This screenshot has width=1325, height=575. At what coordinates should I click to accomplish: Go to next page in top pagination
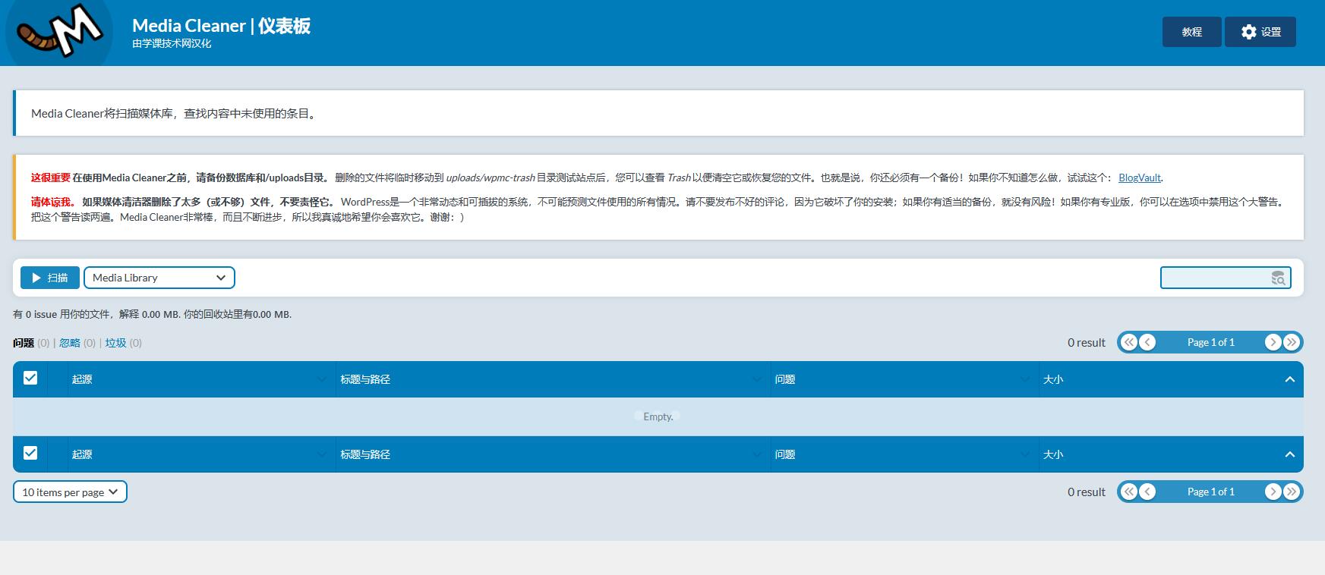1273,343
